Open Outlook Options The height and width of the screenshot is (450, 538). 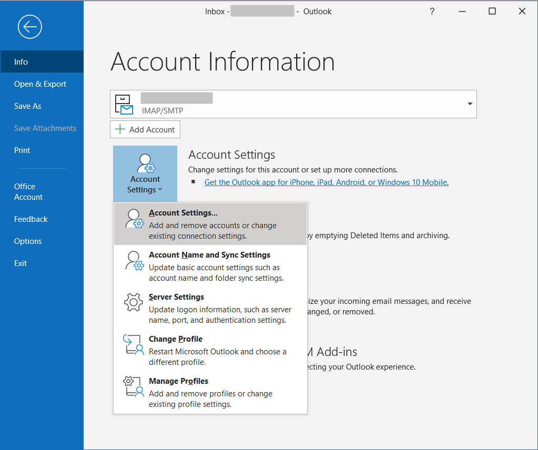tap(42, 241)
